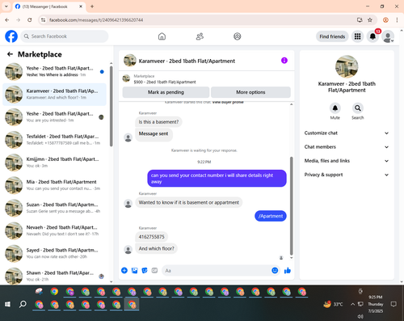Click Find friends
This screenshot has height=321, width=404.
click(332, 36)
